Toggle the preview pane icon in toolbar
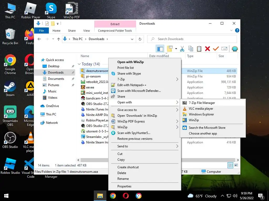269x201 pixels. tap(160, 49)
